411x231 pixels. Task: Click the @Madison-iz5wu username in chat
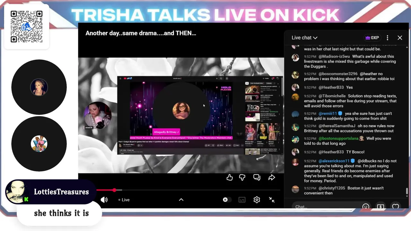[334, 56]
